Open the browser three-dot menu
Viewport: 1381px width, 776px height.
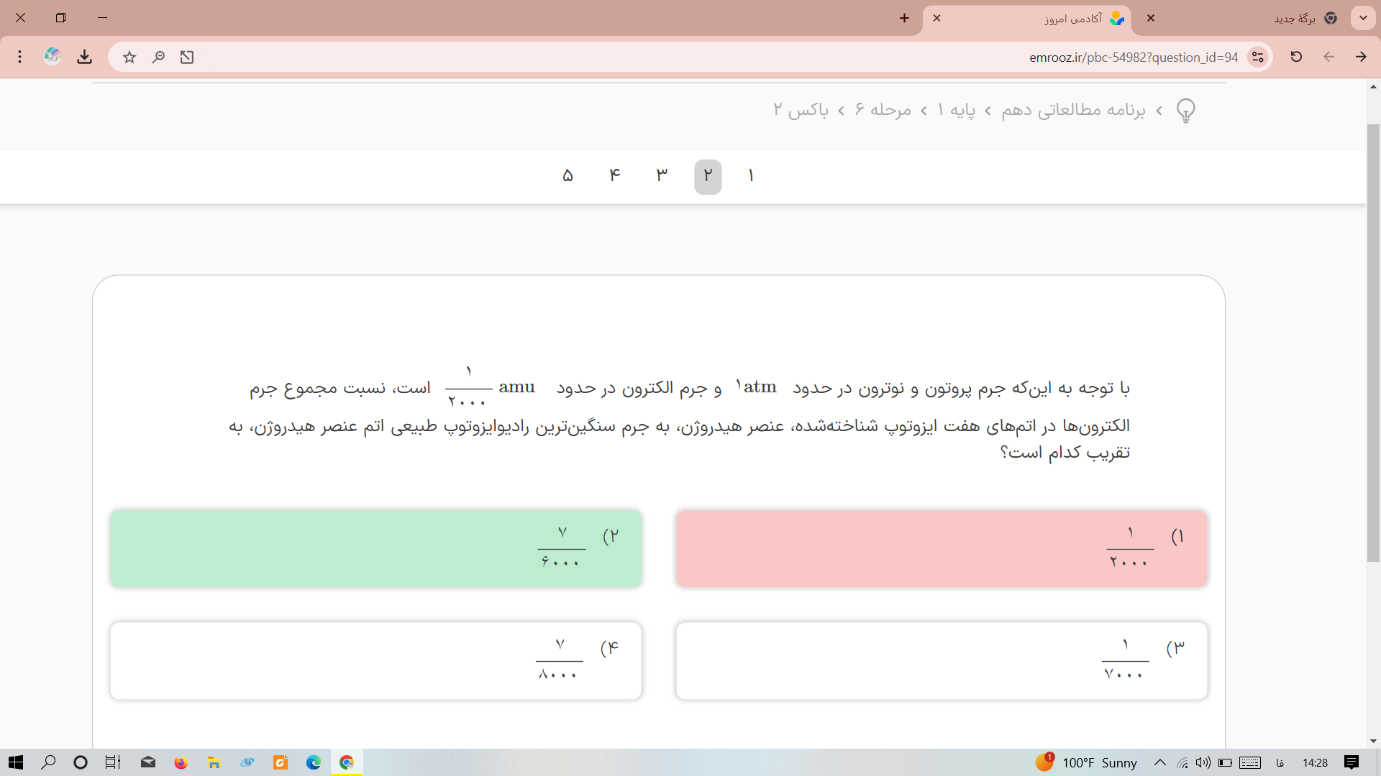click(x=20, y=57)
